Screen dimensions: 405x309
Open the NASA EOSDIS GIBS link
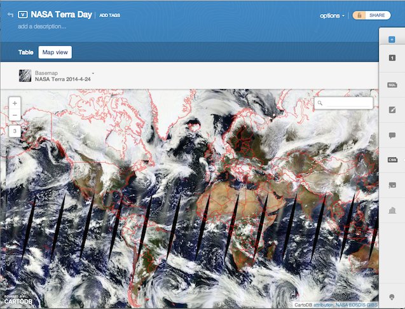pos(357,305)
